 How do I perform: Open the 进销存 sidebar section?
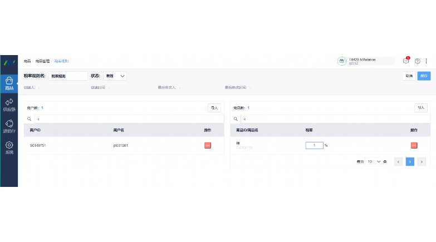(9, 126)
